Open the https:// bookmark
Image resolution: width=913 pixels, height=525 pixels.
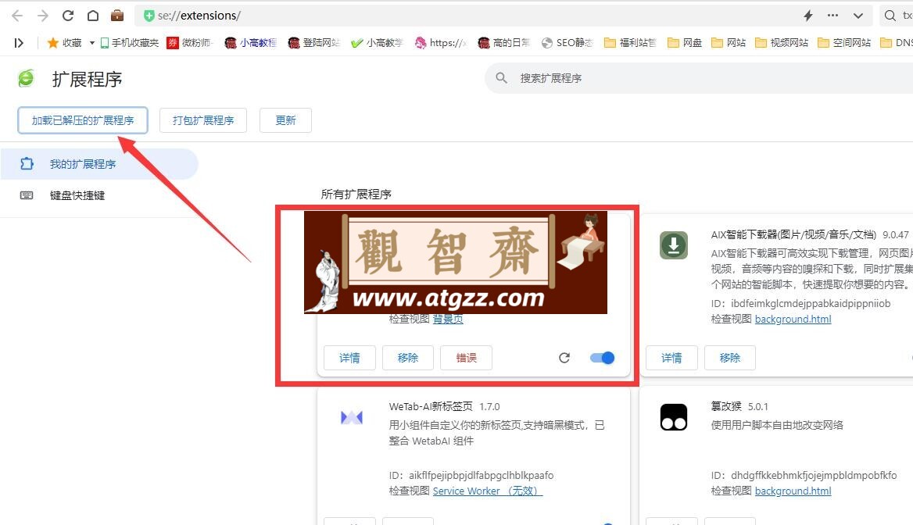(x=441, y=42)
